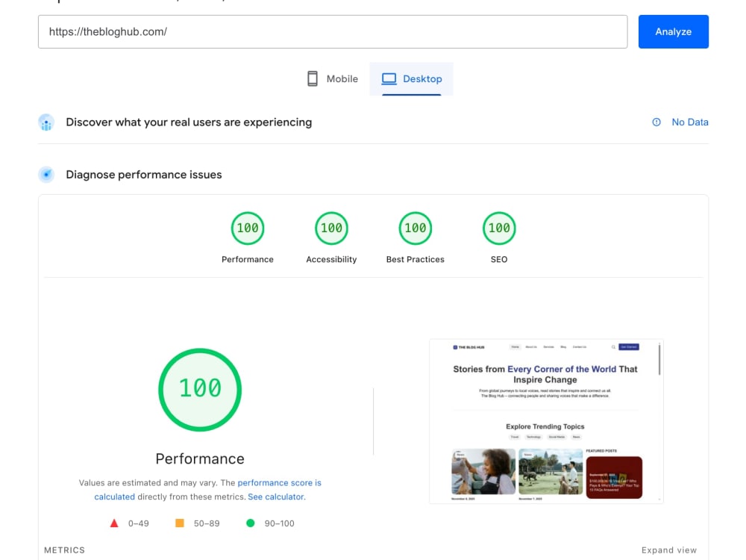
Task: Click the Accessibility label
Action: point(332,260)
